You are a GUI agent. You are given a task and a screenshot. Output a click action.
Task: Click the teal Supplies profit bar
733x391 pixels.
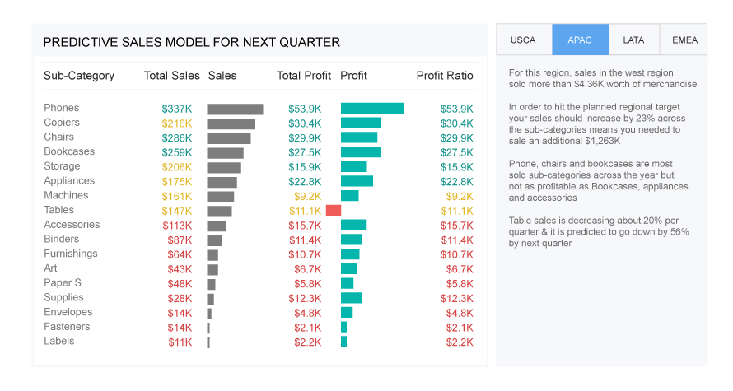pos(351,298)
